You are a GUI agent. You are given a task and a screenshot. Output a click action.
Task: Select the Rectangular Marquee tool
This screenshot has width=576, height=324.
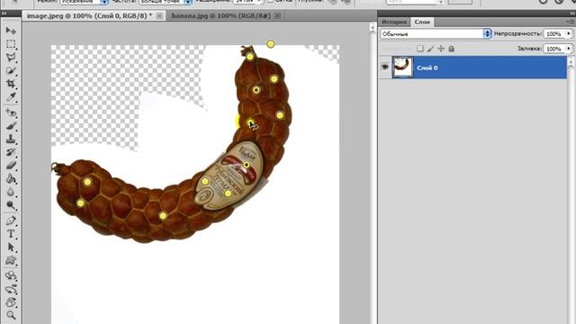11,44
